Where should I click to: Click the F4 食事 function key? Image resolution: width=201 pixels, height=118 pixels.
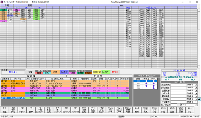coord(31,110)
